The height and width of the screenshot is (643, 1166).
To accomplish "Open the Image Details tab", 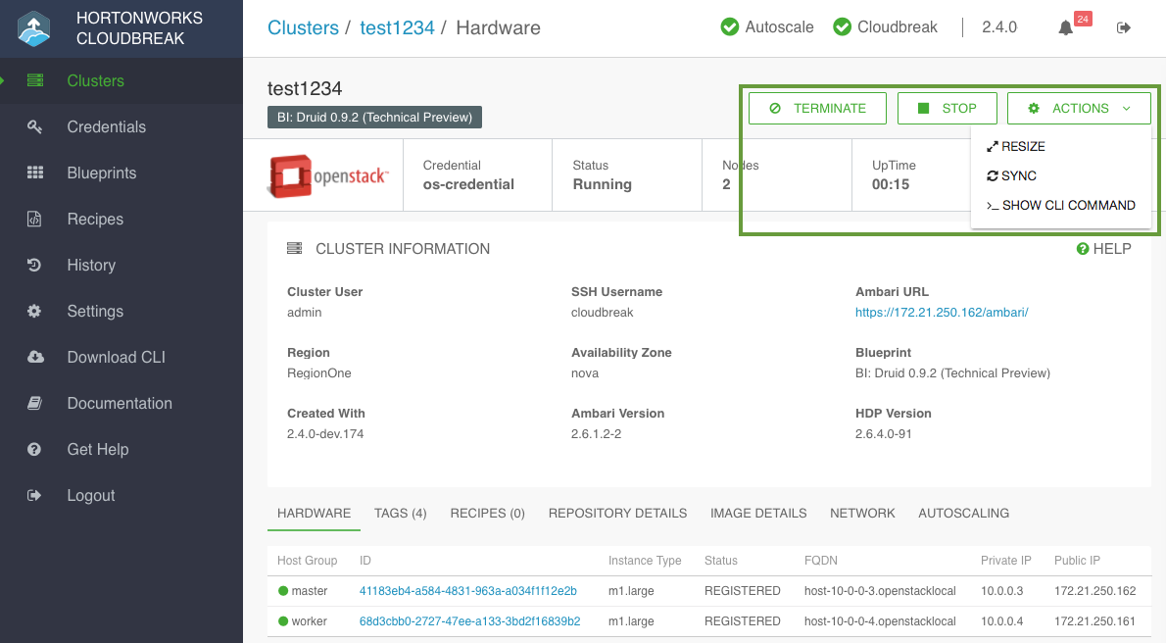I will pyautogui.click(x=758, y=514).
